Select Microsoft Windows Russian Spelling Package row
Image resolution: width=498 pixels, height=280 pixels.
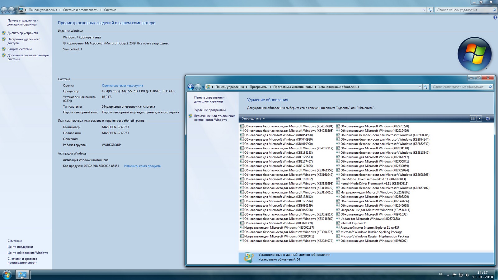pos(369,232)
